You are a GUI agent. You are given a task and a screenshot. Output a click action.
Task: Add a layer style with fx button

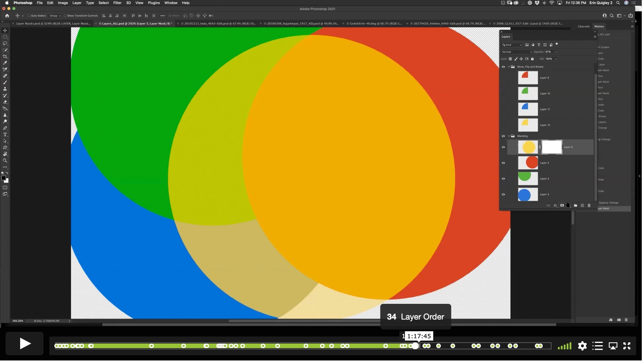(x=555, y=206)
